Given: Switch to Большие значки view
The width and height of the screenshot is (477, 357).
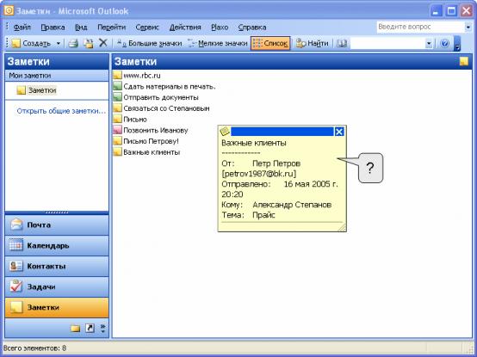Looking at the screenshot, I should [149, 44].
